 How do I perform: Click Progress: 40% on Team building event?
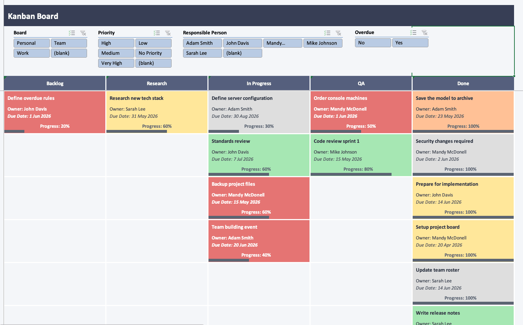coord(256,255)
